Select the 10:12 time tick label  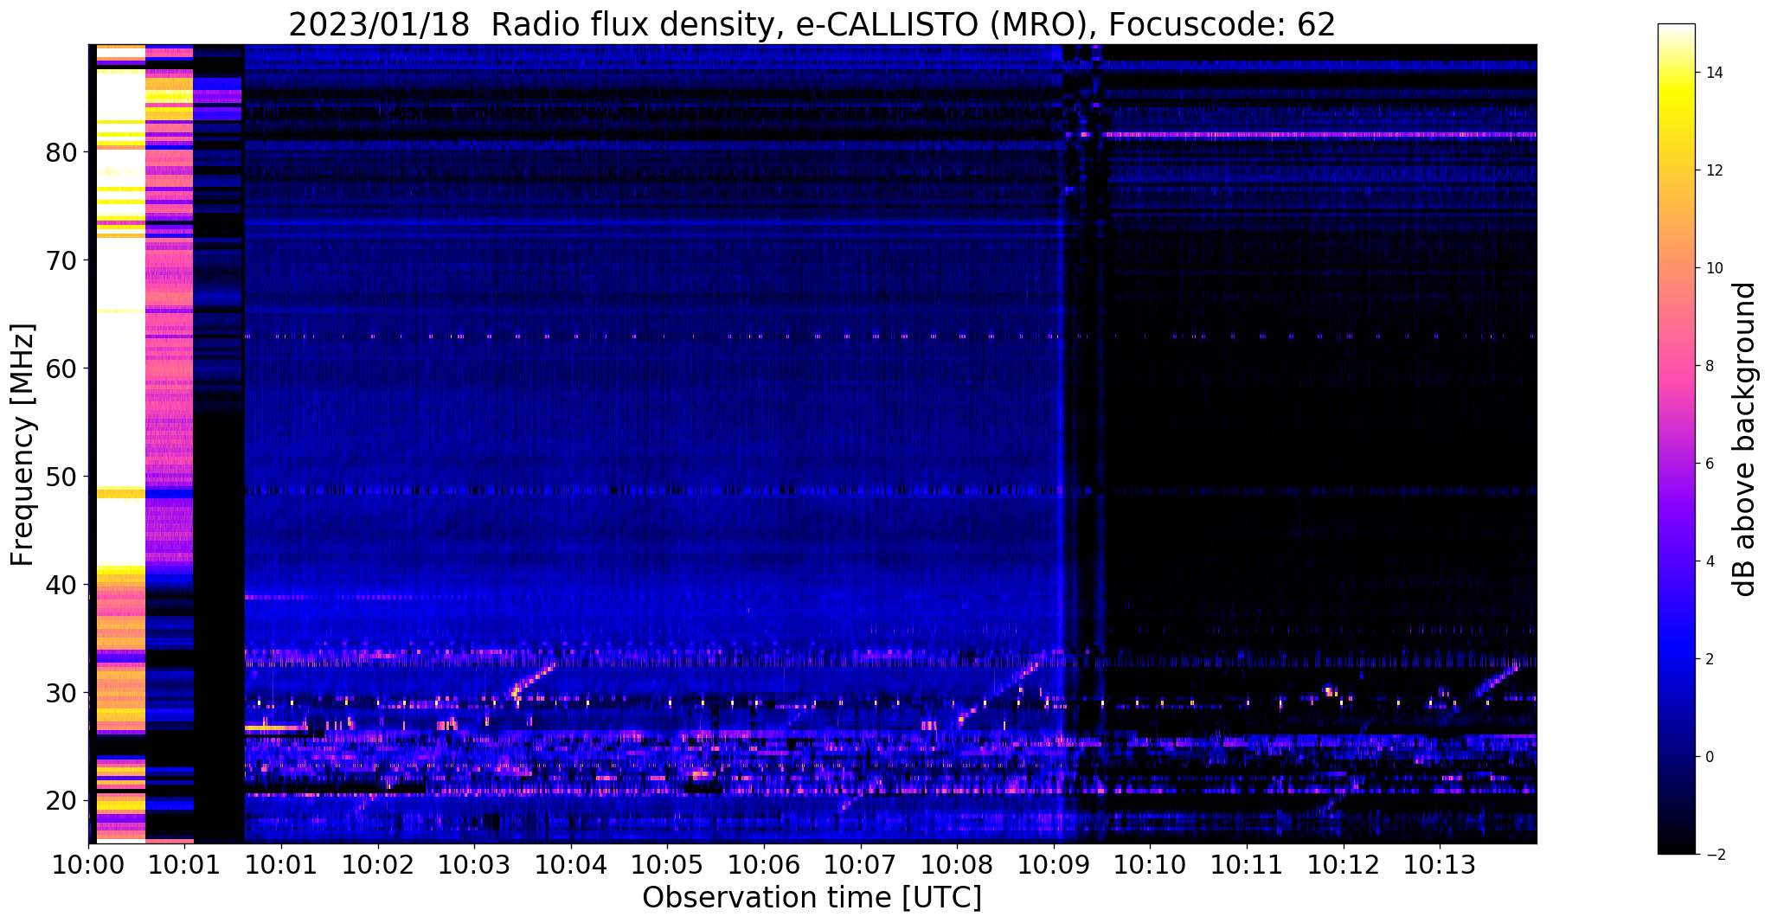[1344, 865]
